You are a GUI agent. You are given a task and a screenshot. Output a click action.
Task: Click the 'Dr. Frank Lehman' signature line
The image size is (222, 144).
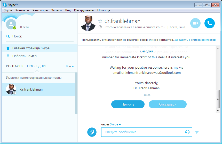[x=146, y=88]
